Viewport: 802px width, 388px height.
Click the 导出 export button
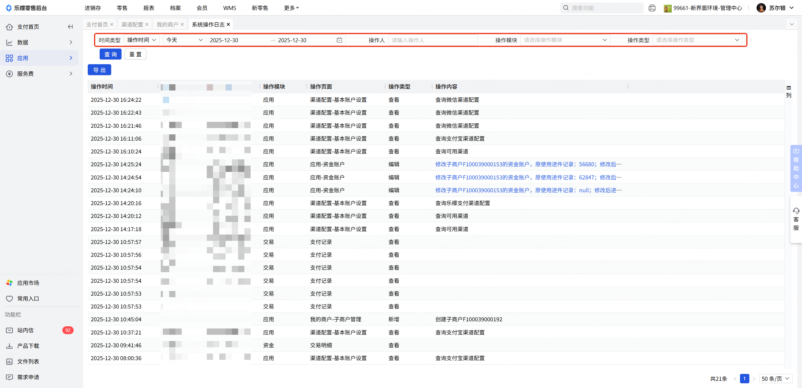tap(99, 70)
